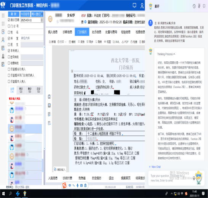Viewport: 208px width, 198px height.
Task: Click the 打印 print toolbar icon
Action: coord(61,42)
